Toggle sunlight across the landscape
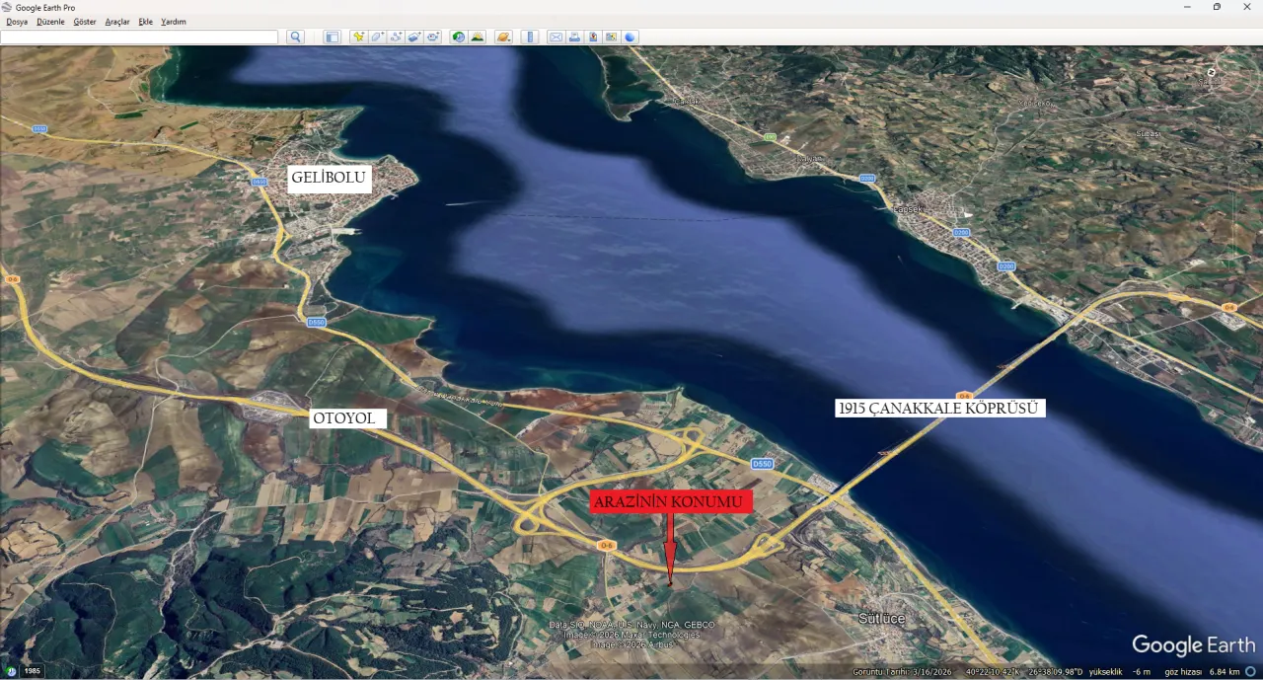Viewport: 1263px width, 680px height. (x=478, y=37)
